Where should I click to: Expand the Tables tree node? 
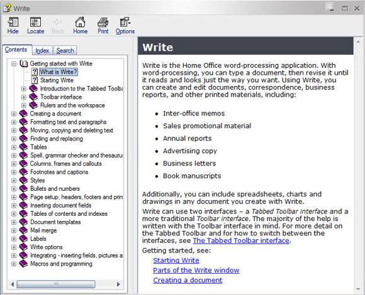[x=14, y=147]
